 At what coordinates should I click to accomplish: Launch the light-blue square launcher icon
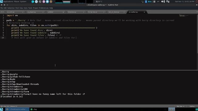coord(47,2)
